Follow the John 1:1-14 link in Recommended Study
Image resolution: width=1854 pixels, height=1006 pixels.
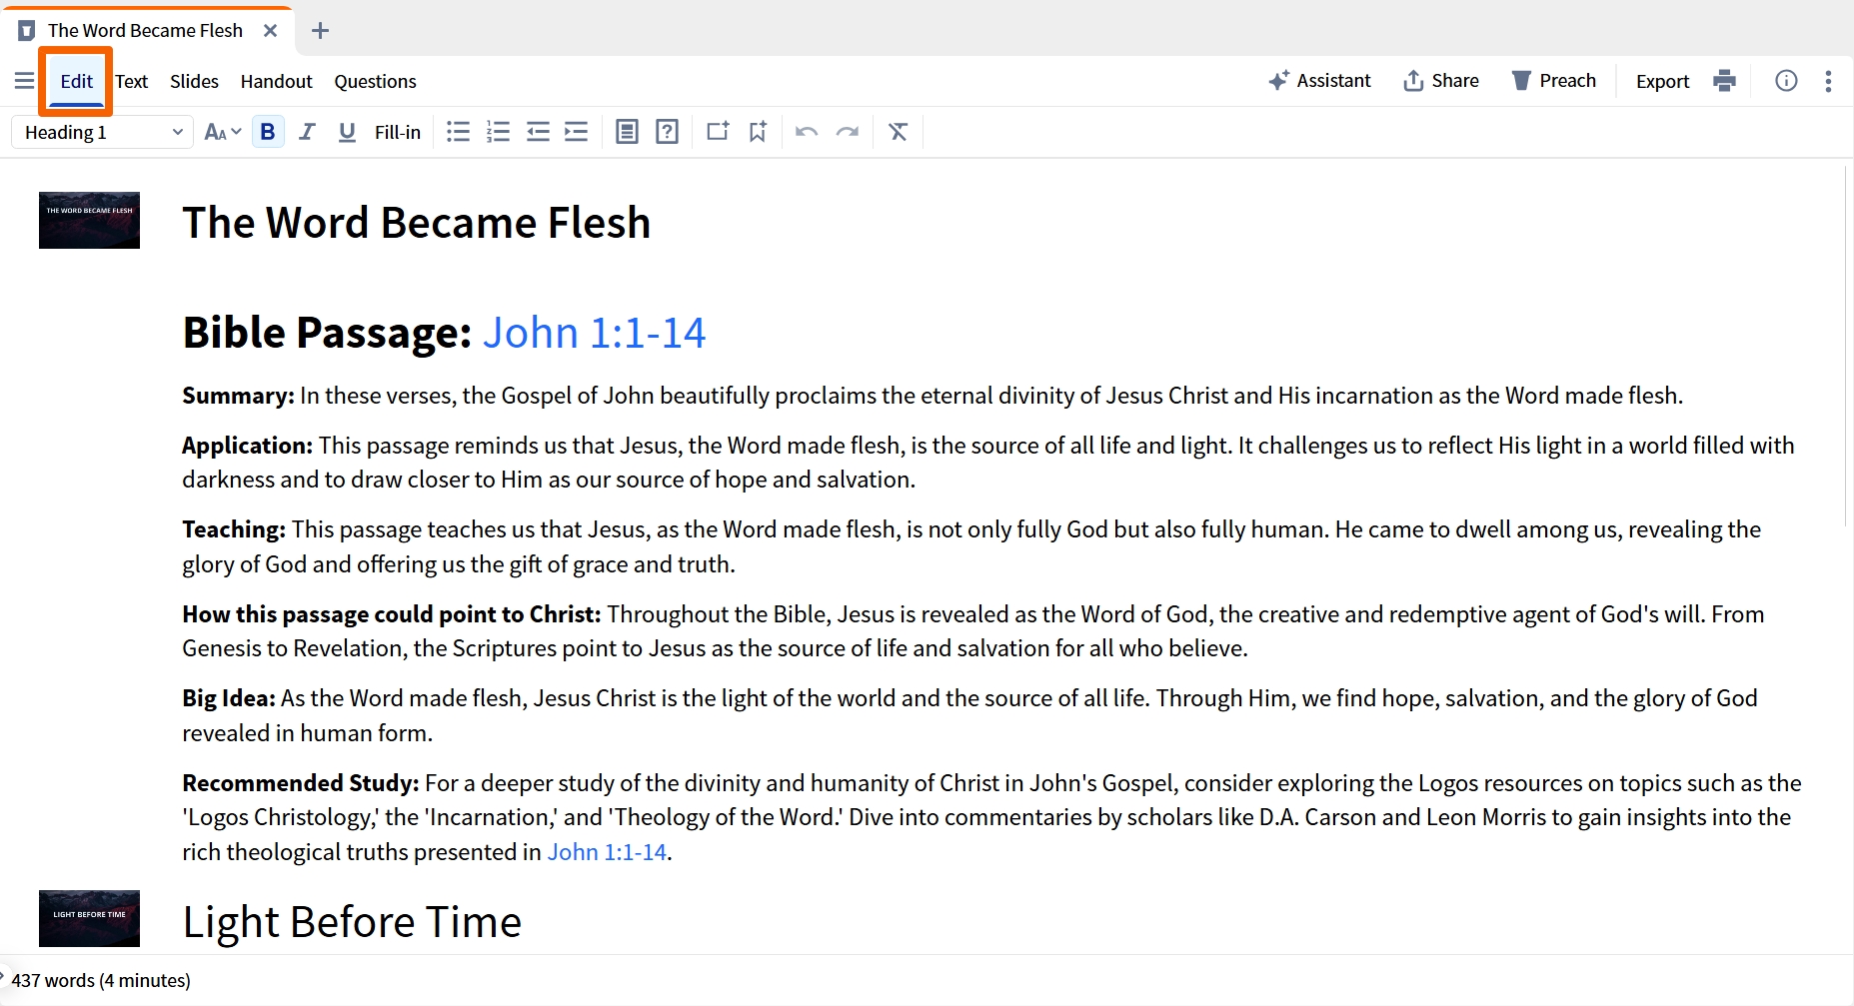click(607, 852)
